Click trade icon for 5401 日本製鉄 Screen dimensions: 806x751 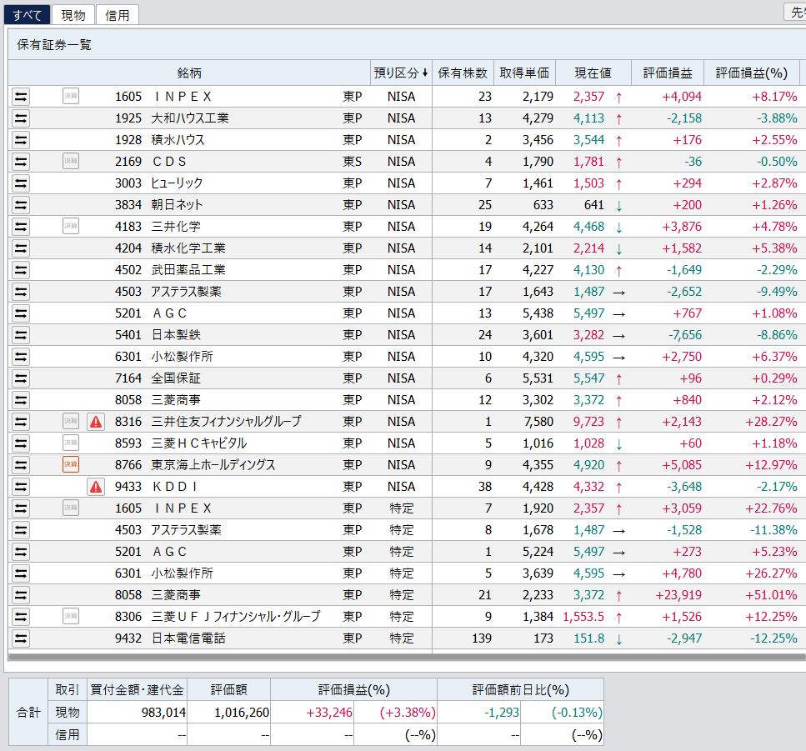pos(21,335)
